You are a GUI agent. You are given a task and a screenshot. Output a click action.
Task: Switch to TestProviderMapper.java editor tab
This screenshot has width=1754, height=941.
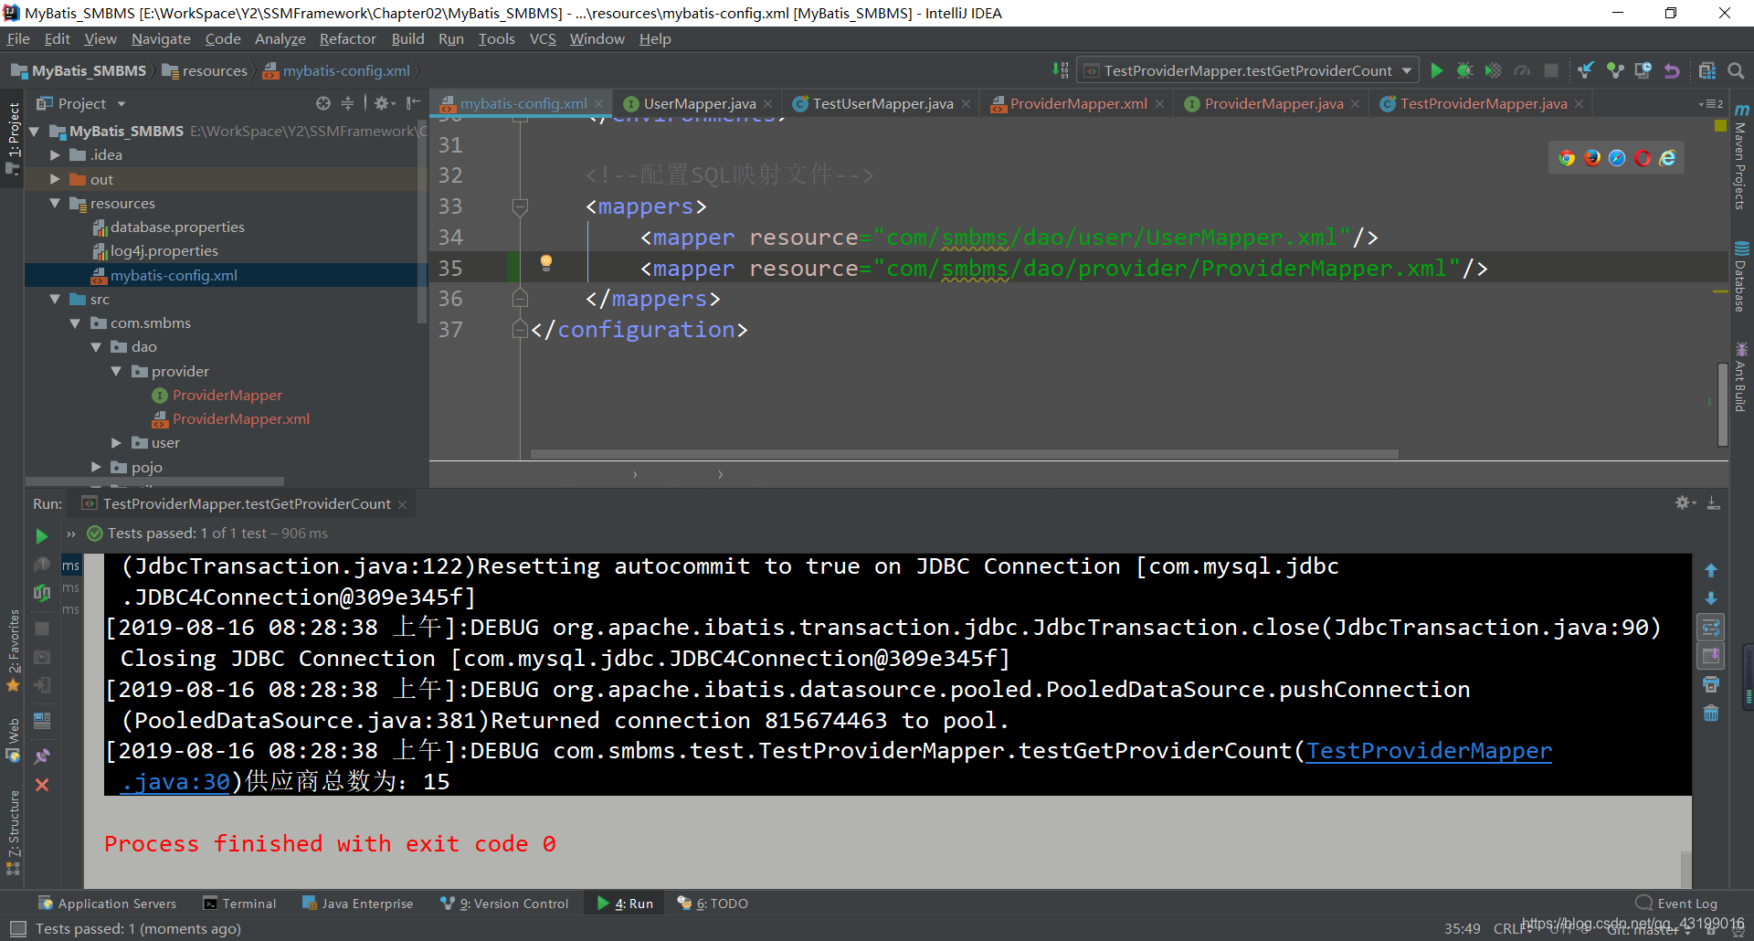(1484, 103)
